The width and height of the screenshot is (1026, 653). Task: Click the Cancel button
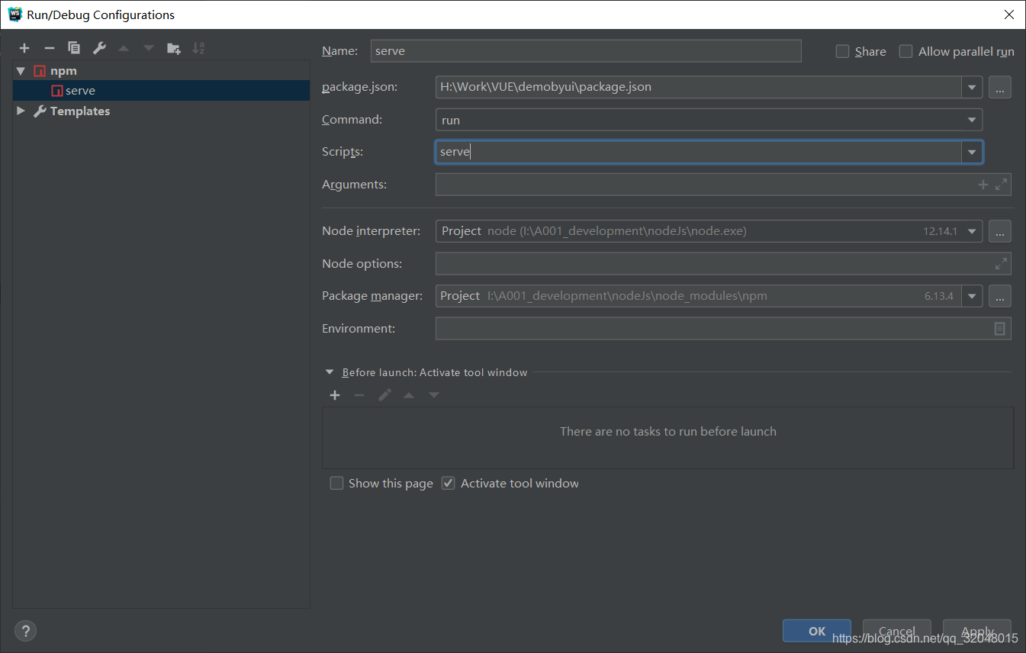pyautogui.click(x=897, y=631)
